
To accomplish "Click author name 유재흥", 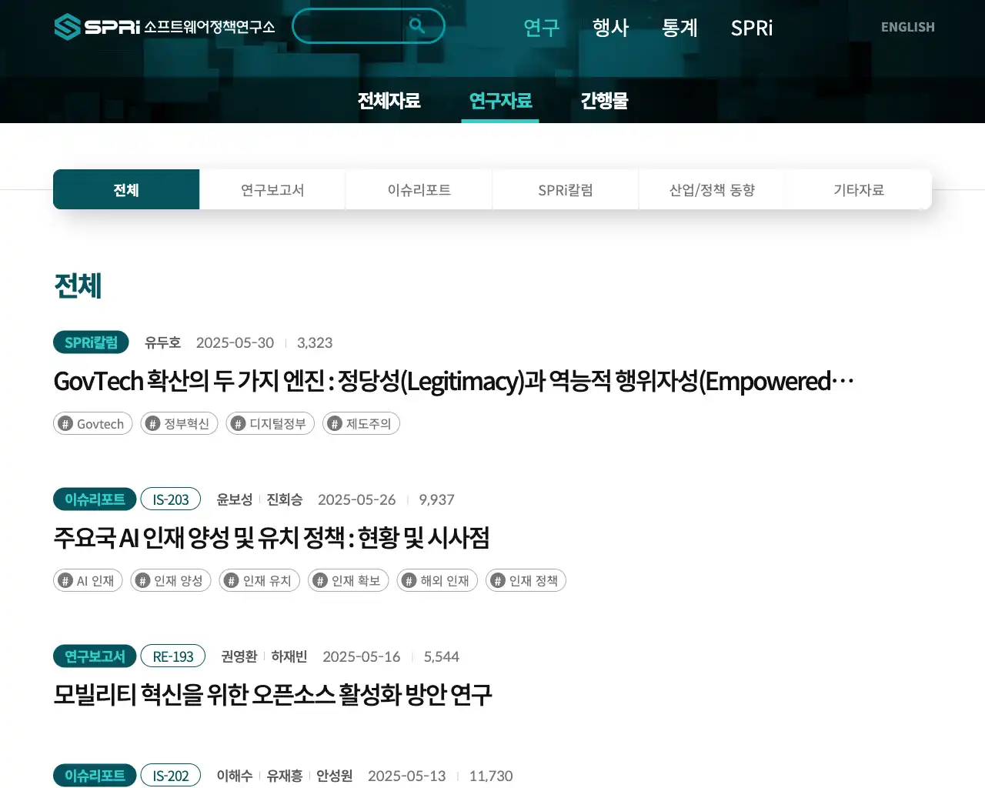I will coord(285,776).
